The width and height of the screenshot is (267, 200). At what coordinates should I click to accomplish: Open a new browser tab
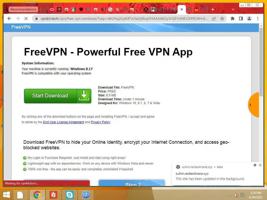[x=213, y=9]
